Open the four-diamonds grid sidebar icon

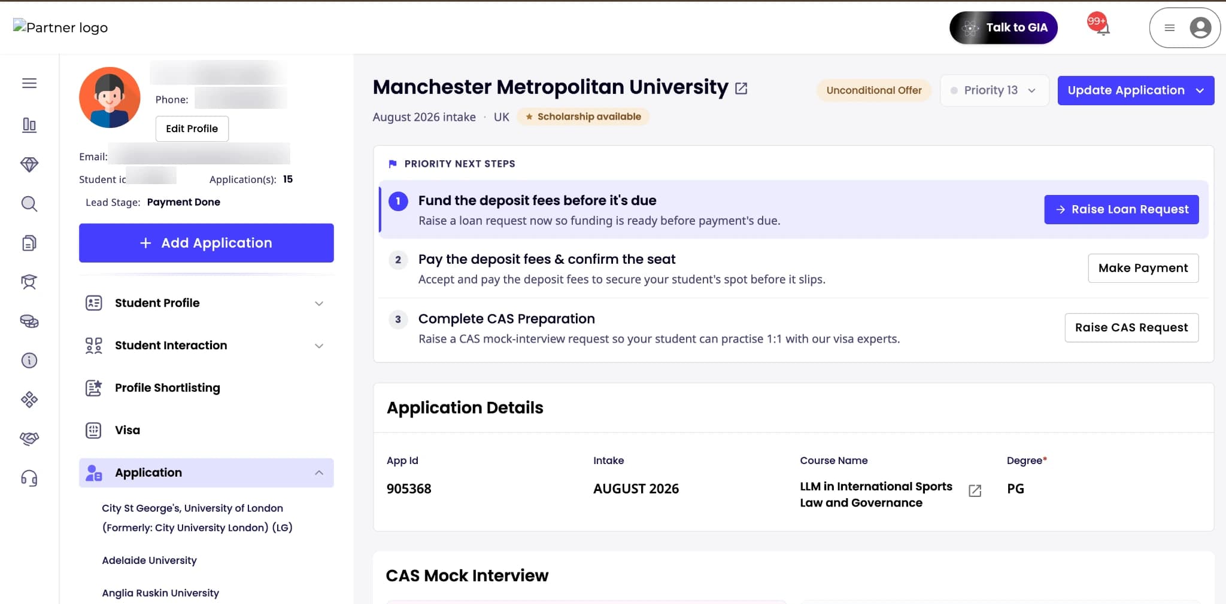coord(29,399)
